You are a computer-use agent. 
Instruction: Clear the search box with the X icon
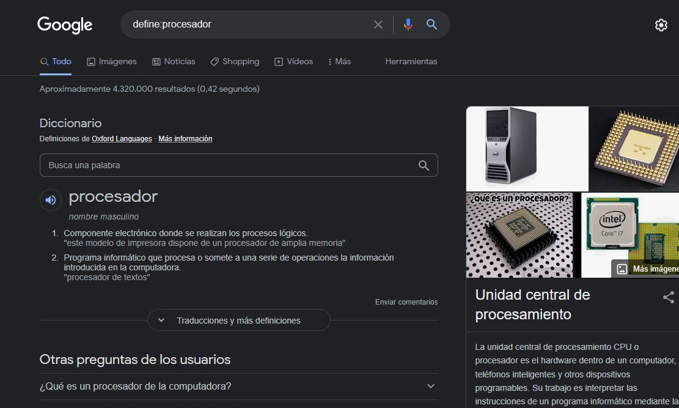pyautogui.click(x=378, y=24)
